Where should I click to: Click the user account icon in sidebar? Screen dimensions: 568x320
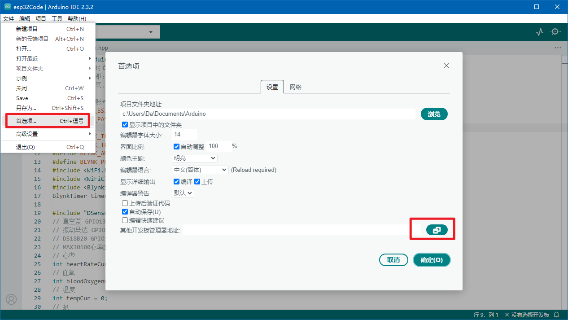click(11, 299)
